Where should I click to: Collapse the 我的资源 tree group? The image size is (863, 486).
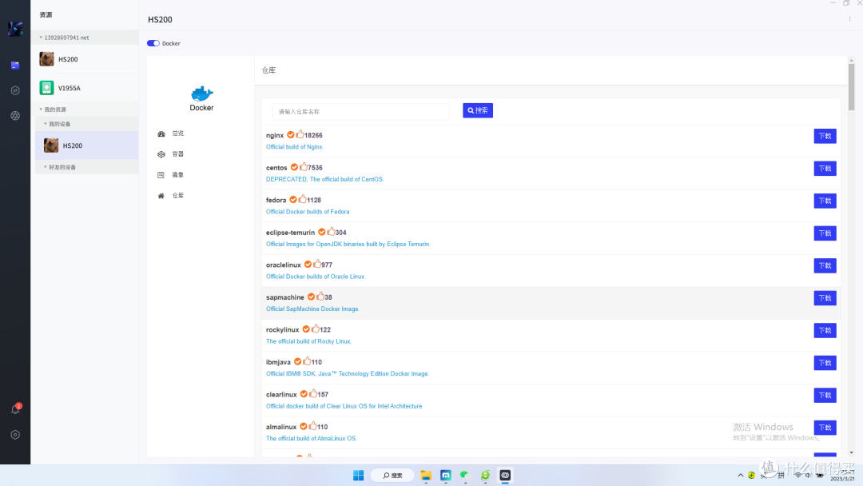[41, 110]
